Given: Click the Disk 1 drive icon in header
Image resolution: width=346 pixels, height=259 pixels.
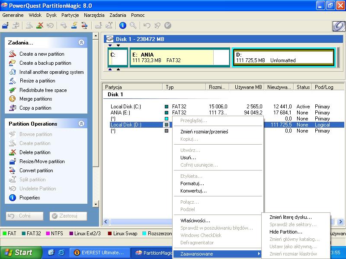Looking at the screenshot, I should pyautogui.click(x=110, y=39).
